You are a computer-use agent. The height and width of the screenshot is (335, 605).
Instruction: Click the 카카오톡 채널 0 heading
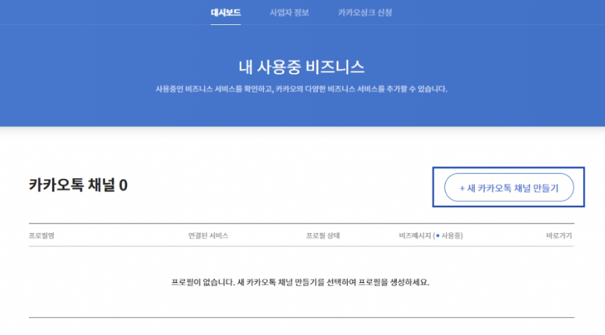[x=78, y=185]
